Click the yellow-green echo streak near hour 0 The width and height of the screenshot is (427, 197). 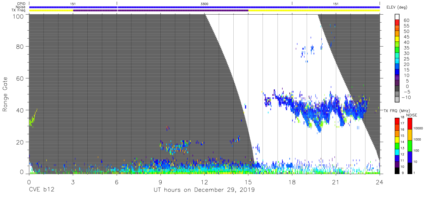[x=33, y=117]
